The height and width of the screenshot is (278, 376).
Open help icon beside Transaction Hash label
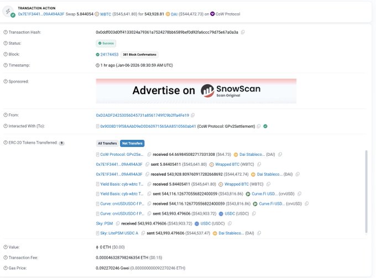(6, 32)
